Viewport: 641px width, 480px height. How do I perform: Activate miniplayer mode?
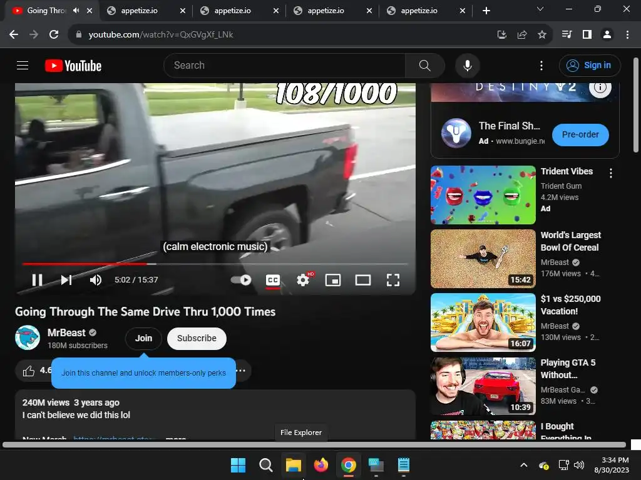[333, 280]
